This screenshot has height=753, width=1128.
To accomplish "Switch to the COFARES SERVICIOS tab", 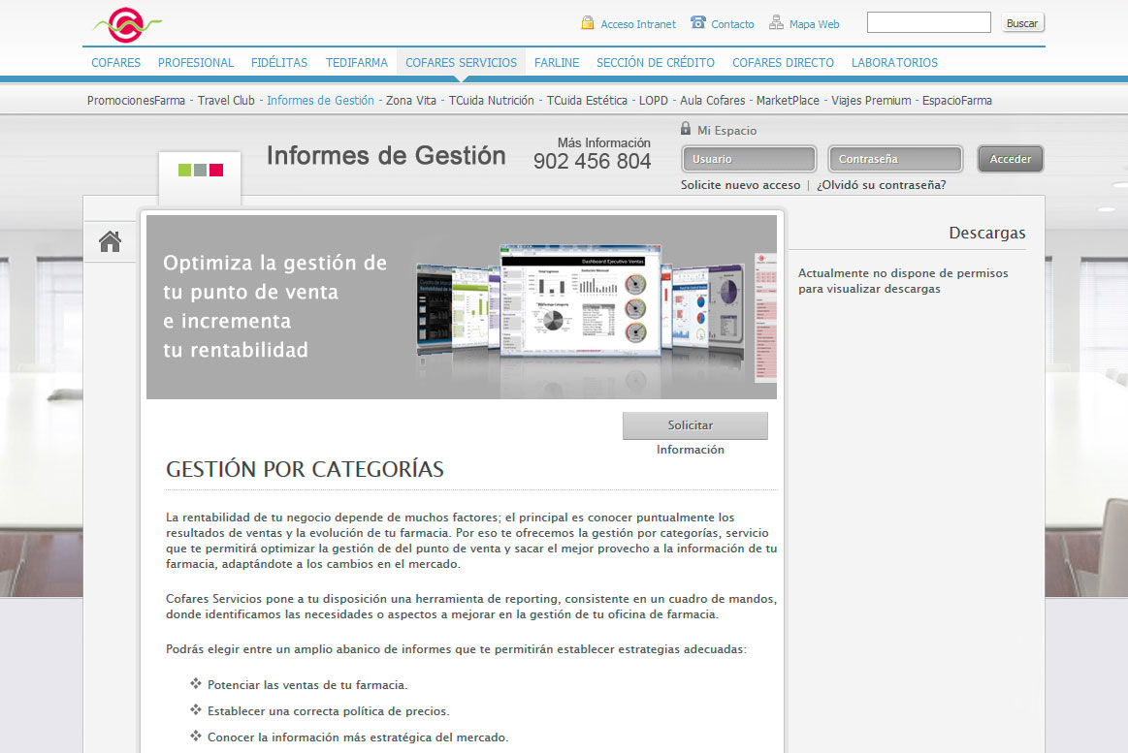I will [x=461, y=61].
